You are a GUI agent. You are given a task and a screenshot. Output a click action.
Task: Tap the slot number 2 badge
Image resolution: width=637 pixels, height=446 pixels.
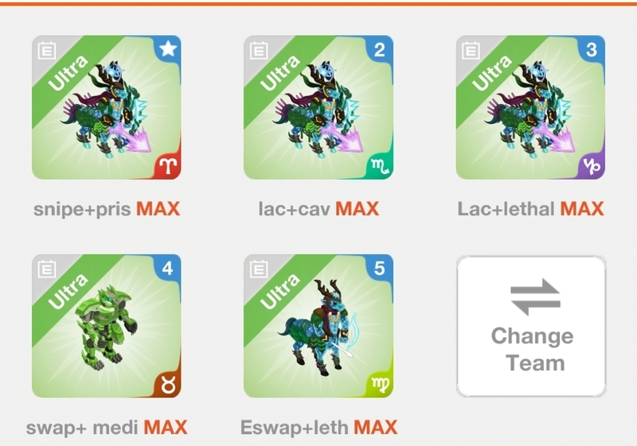pyautogui.click(x=380, y=50)
